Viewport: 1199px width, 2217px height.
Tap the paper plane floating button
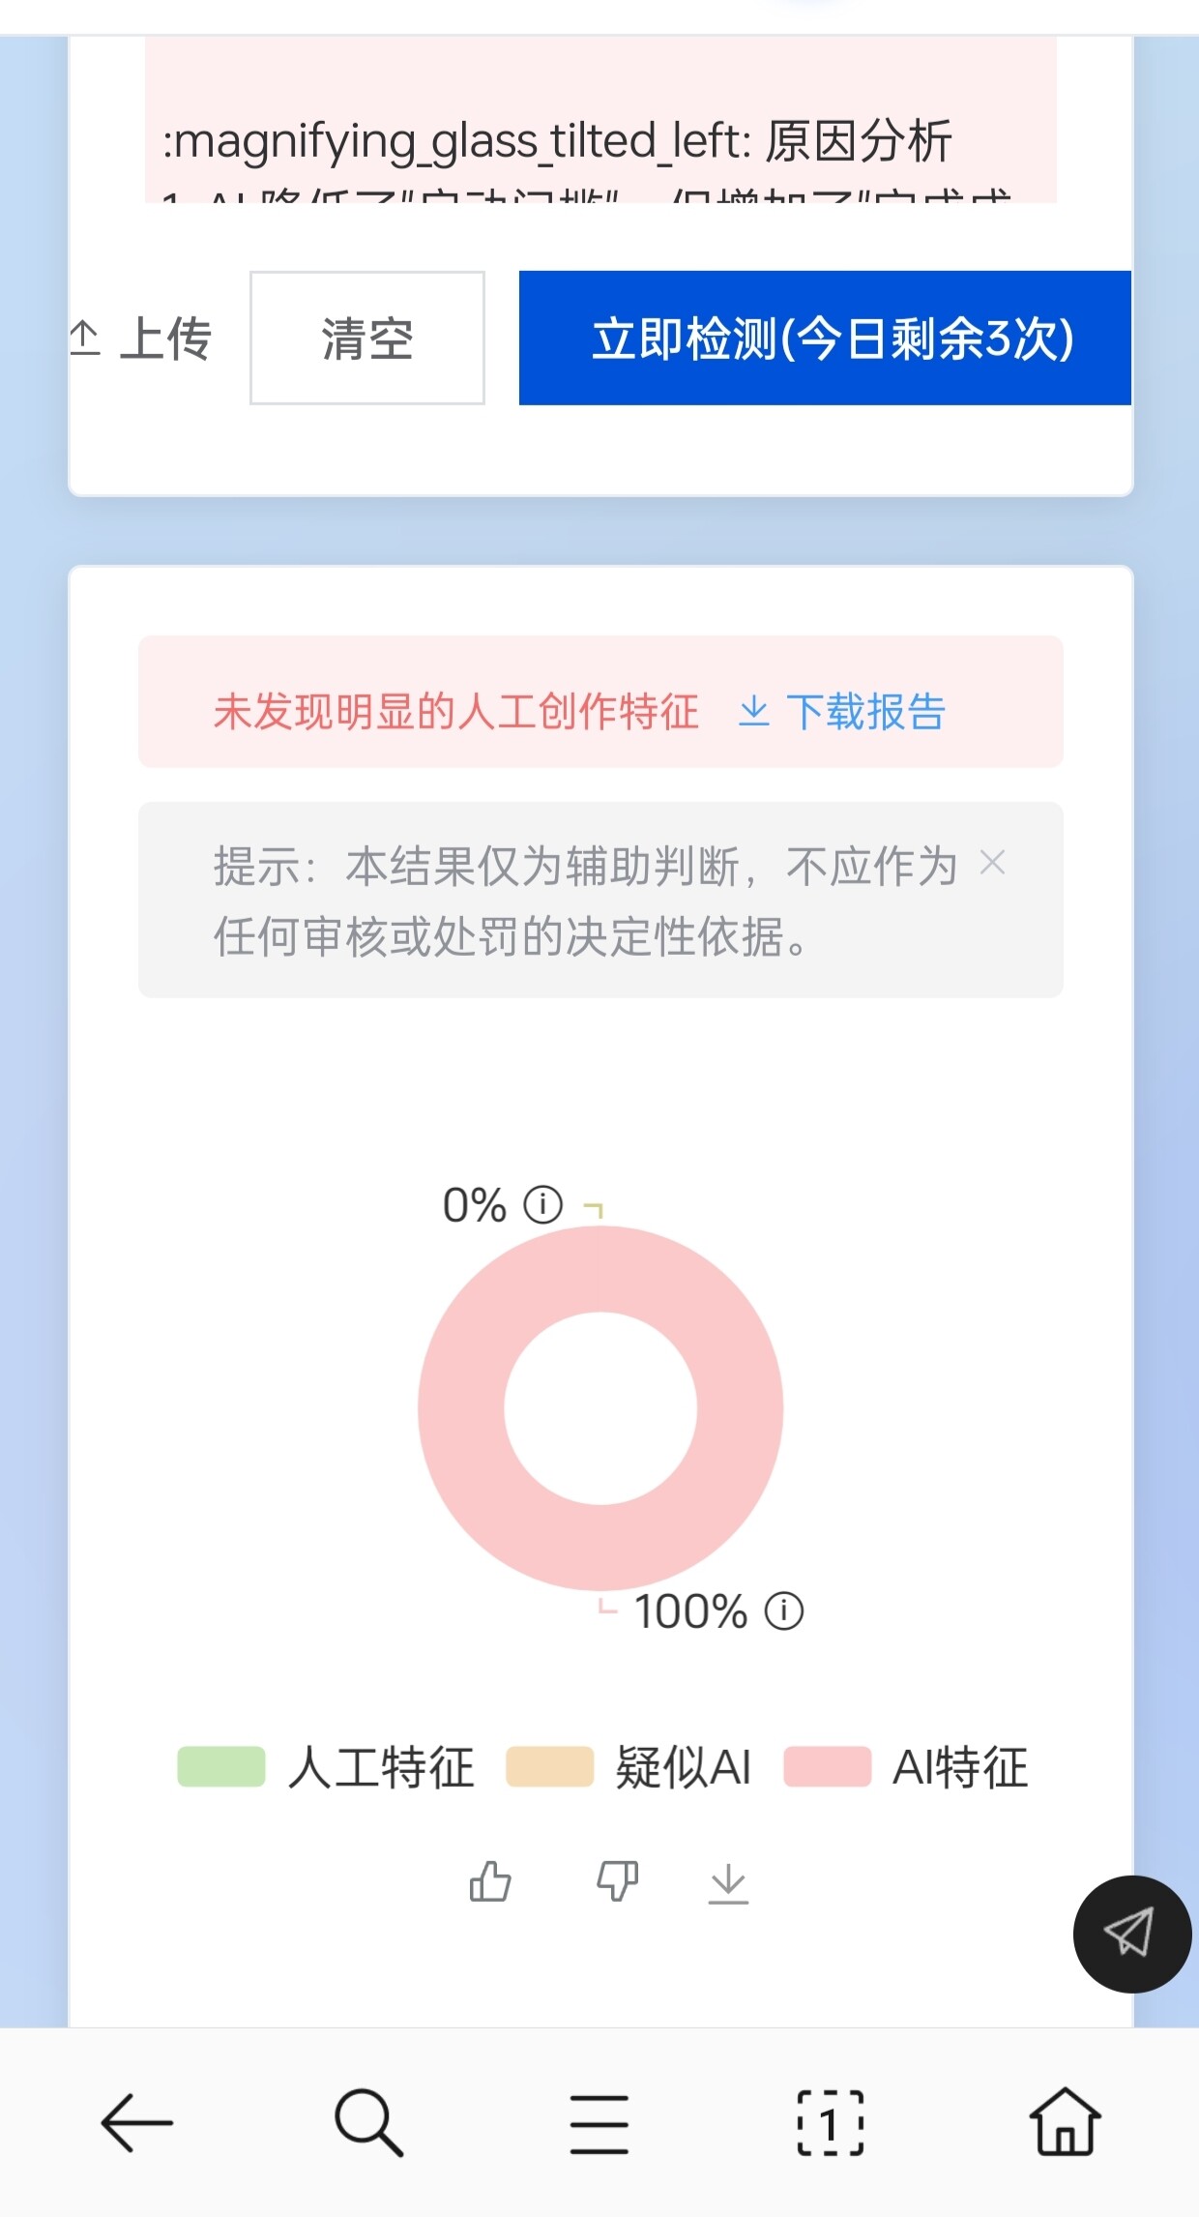point(1131,1934)
